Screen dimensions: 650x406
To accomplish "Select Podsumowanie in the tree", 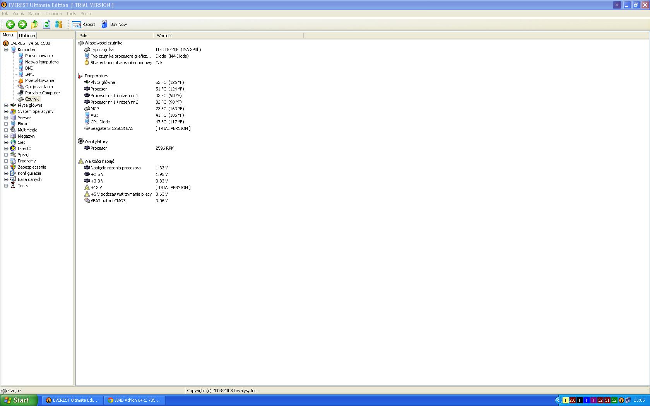I will (x=39, y=56).
